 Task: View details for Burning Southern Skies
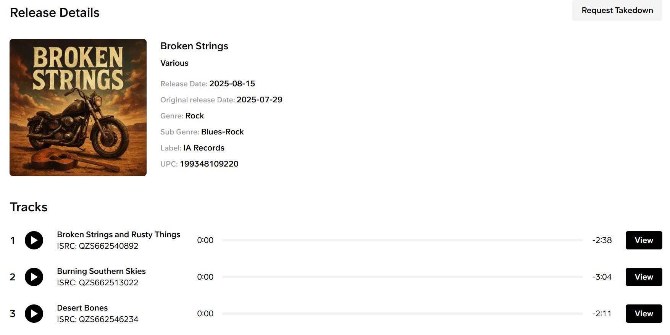[644, 277]
